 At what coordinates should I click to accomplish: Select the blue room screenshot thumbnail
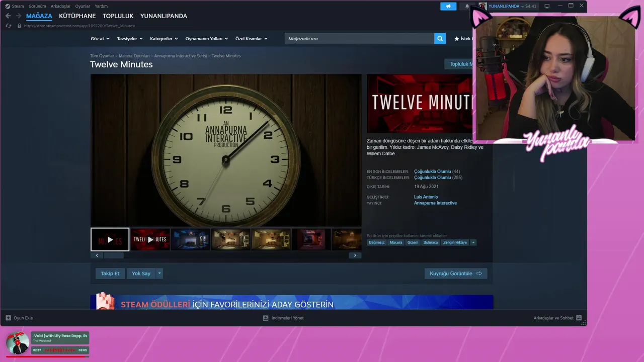point(190,239)
